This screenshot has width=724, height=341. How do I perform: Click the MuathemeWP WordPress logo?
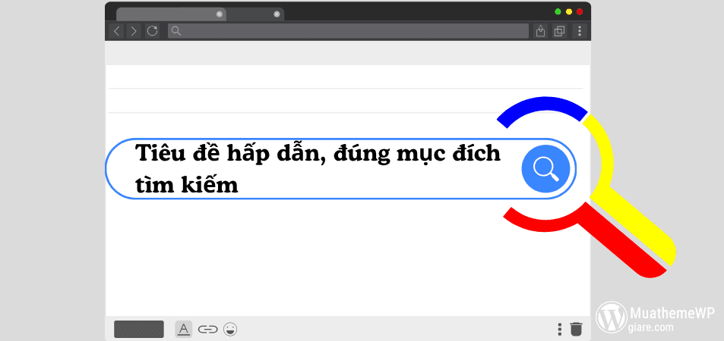coord(612,318)
